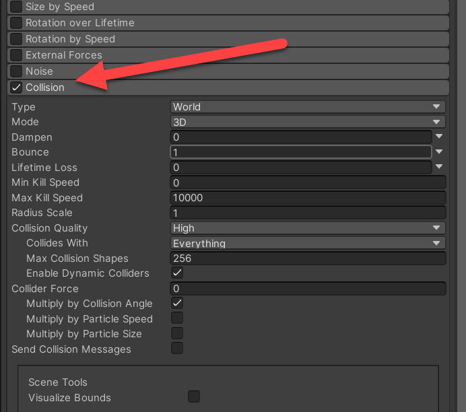466x412 pixels.
Task: Collapse the Collision module header
Action: pyautogui.click(x=228, y=88)
